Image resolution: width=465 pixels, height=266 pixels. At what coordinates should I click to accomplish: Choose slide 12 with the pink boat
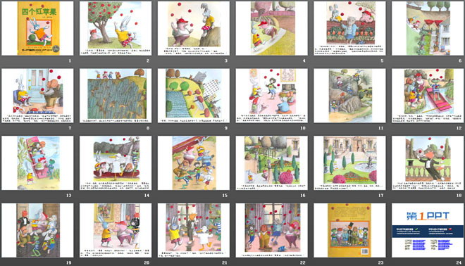click(x=428, y=96)
